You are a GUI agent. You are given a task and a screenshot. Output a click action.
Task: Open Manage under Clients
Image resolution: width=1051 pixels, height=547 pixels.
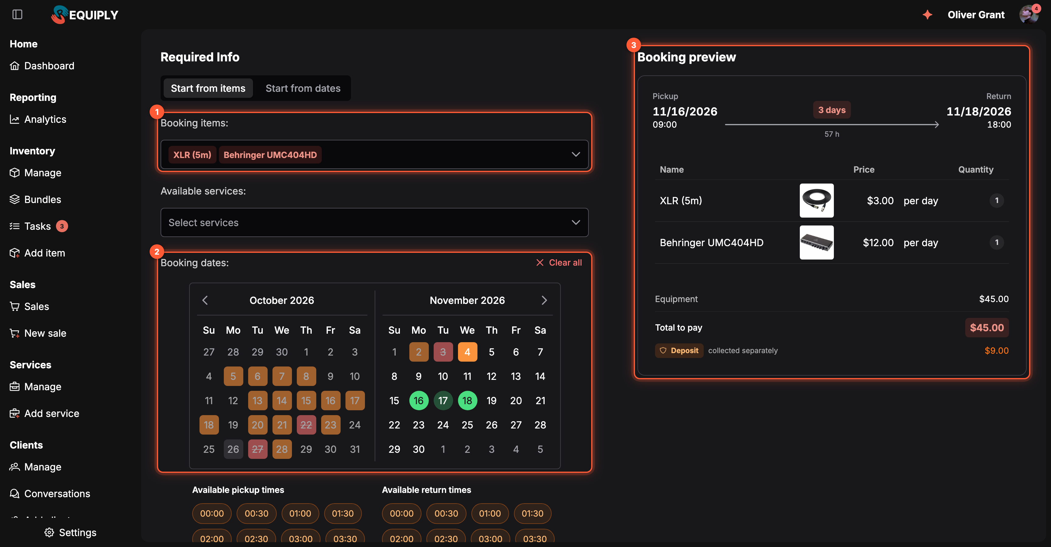pyautogui.click(x=36, y=467)
